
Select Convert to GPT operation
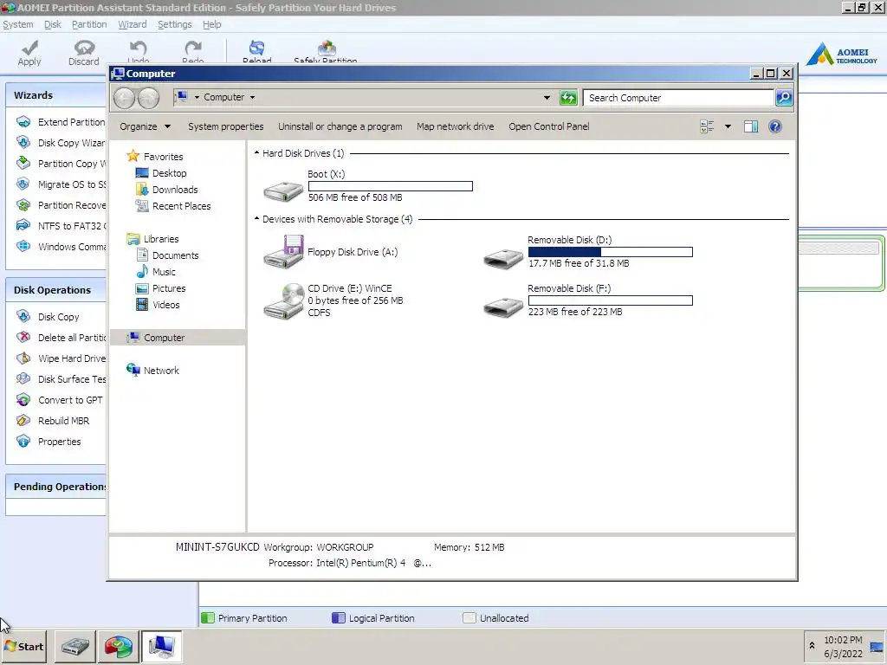click(x=60, y=400)
